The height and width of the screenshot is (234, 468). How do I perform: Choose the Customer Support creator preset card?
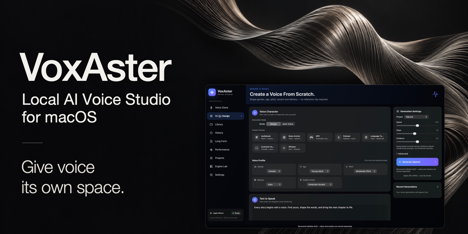265,148
